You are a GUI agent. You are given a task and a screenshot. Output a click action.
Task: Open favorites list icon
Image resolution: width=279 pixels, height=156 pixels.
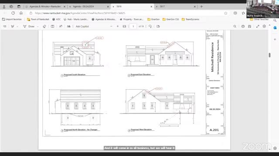243,13
